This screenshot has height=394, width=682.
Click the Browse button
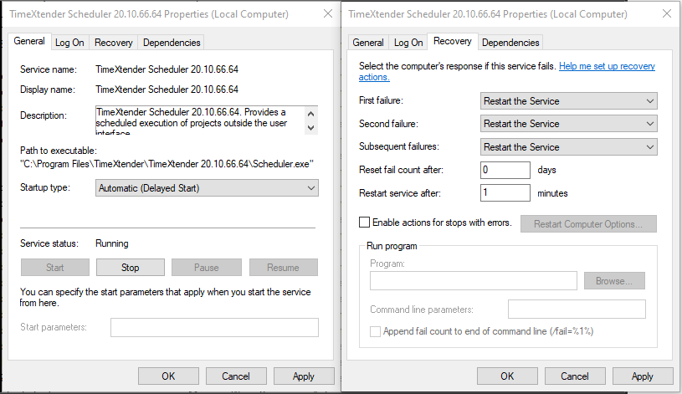[614, 281]
